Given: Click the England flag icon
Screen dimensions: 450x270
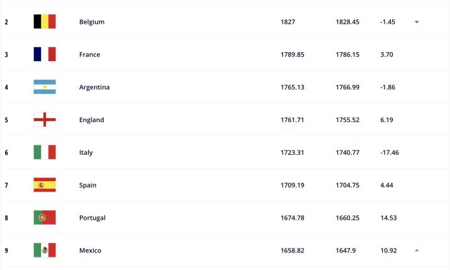Looking at the screenshot, I should (45, 120).
